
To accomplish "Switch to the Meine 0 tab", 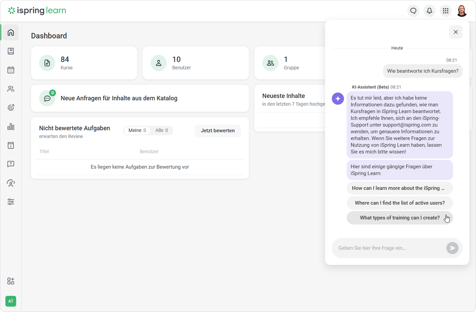I will (137, 130).
